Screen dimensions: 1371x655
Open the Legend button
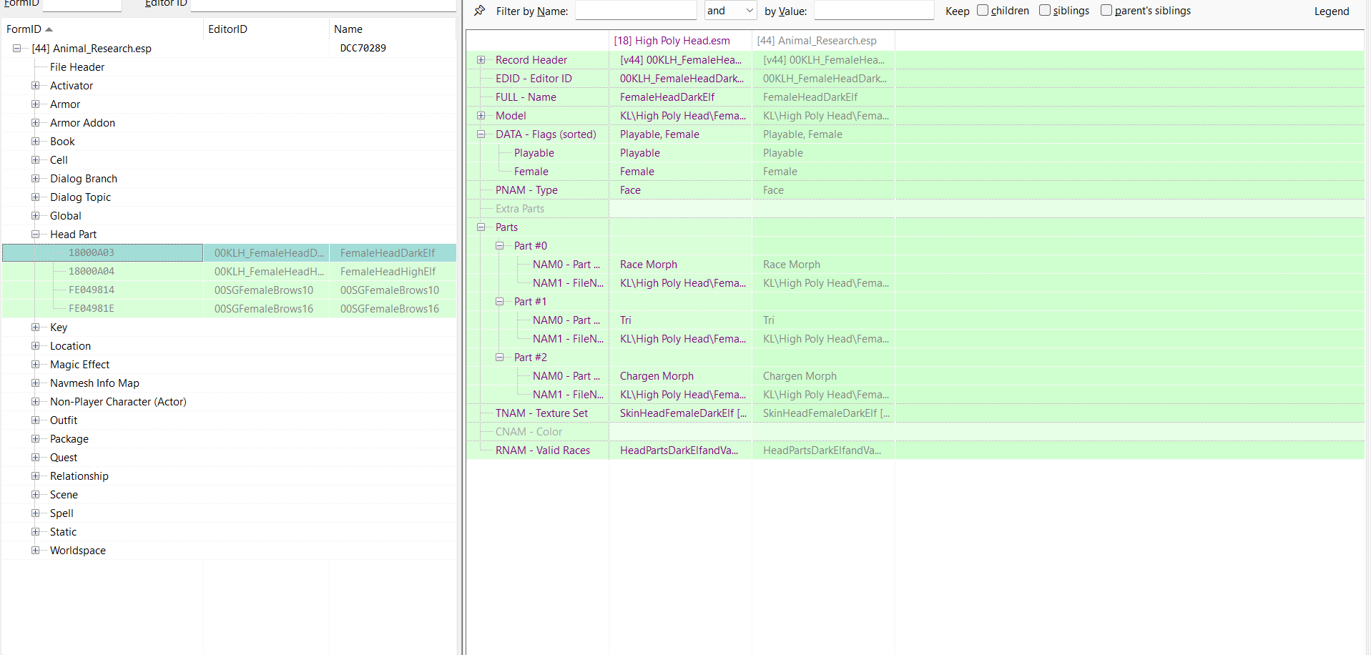point(1332,11)
